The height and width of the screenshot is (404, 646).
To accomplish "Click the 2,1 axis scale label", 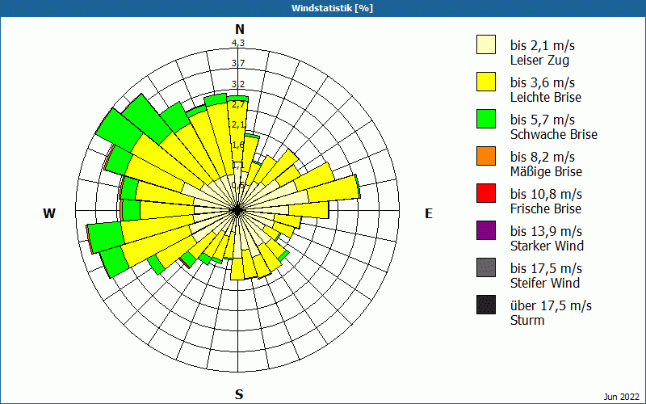I will pyautogui.click(x=238, y=124).
